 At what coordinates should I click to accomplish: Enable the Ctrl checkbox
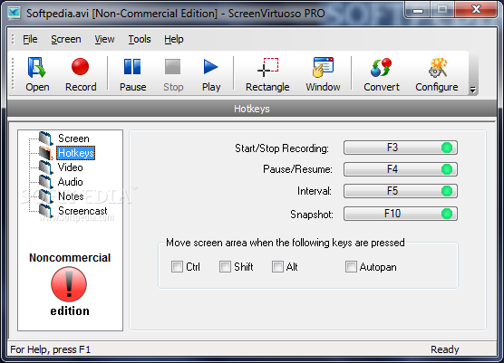[177, 267]
